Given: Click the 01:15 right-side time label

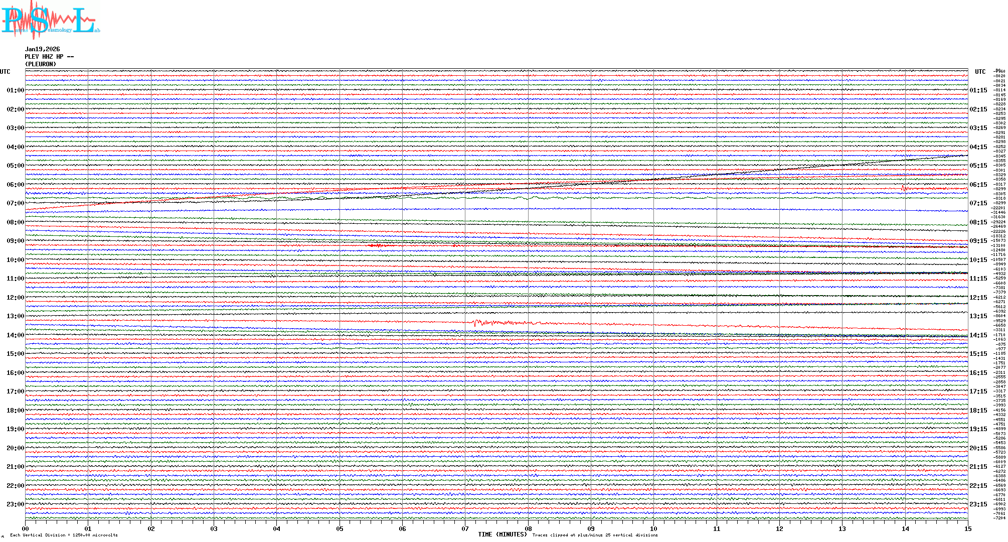Looking at the screenshot, I should tap(978, 90).
